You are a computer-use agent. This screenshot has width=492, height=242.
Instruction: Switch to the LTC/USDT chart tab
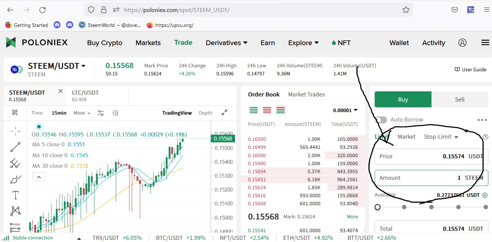click(85, 96)
